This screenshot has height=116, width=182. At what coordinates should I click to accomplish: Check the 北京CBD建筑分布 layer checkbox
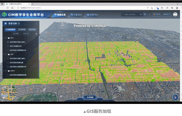[x=8, y=46]
